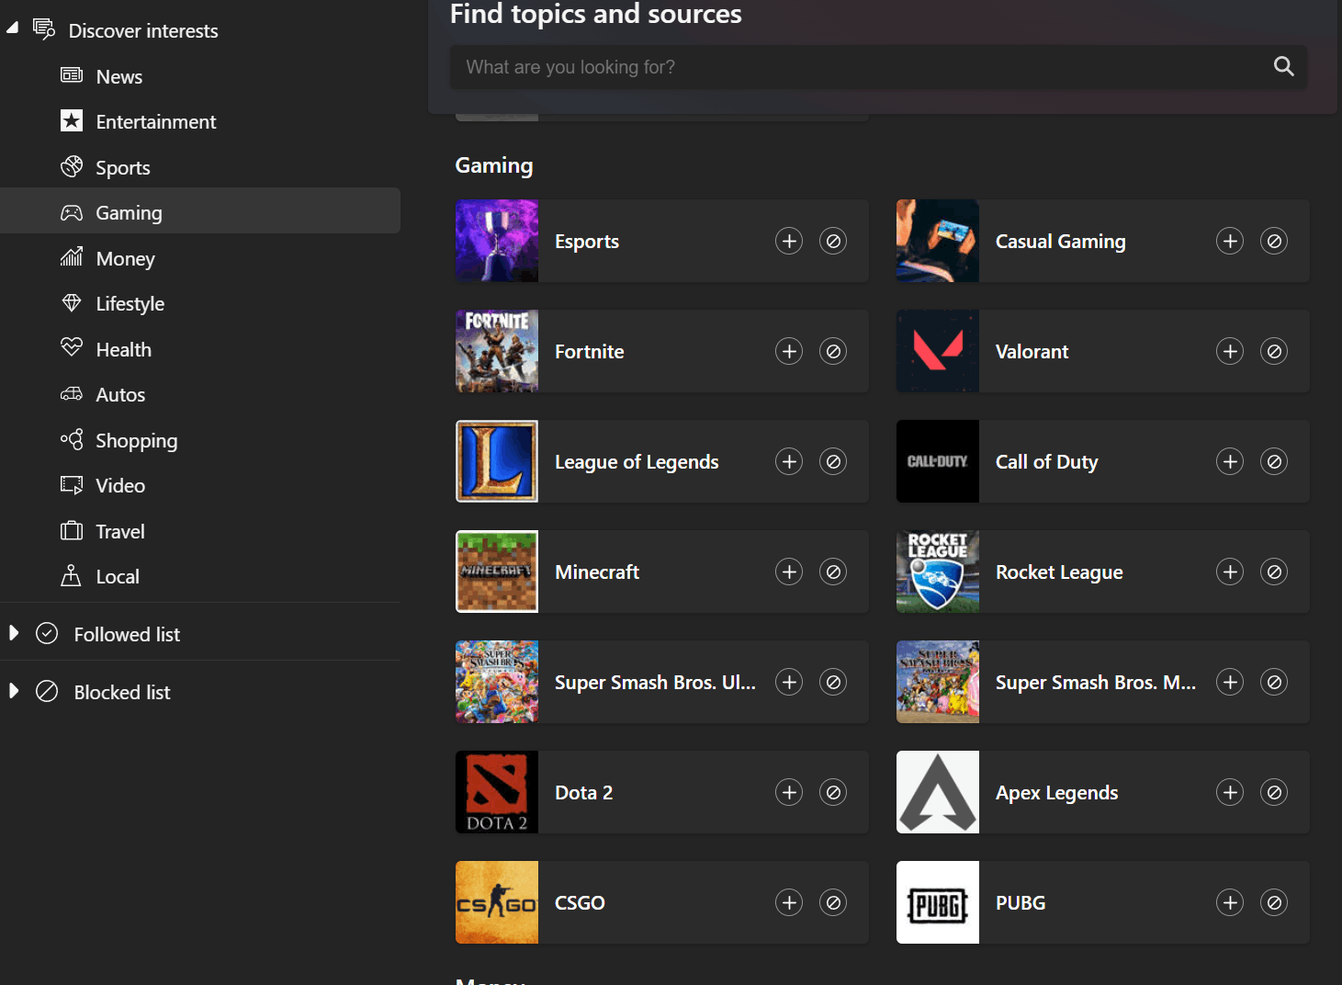Block the Minecraft topic

[833, 572]
